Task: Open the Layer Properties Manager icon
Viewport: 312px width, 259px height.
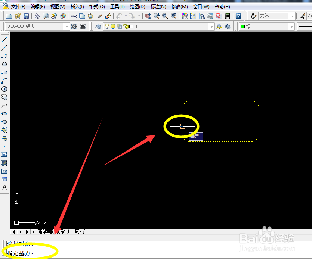Action: (x=98, y=26)
